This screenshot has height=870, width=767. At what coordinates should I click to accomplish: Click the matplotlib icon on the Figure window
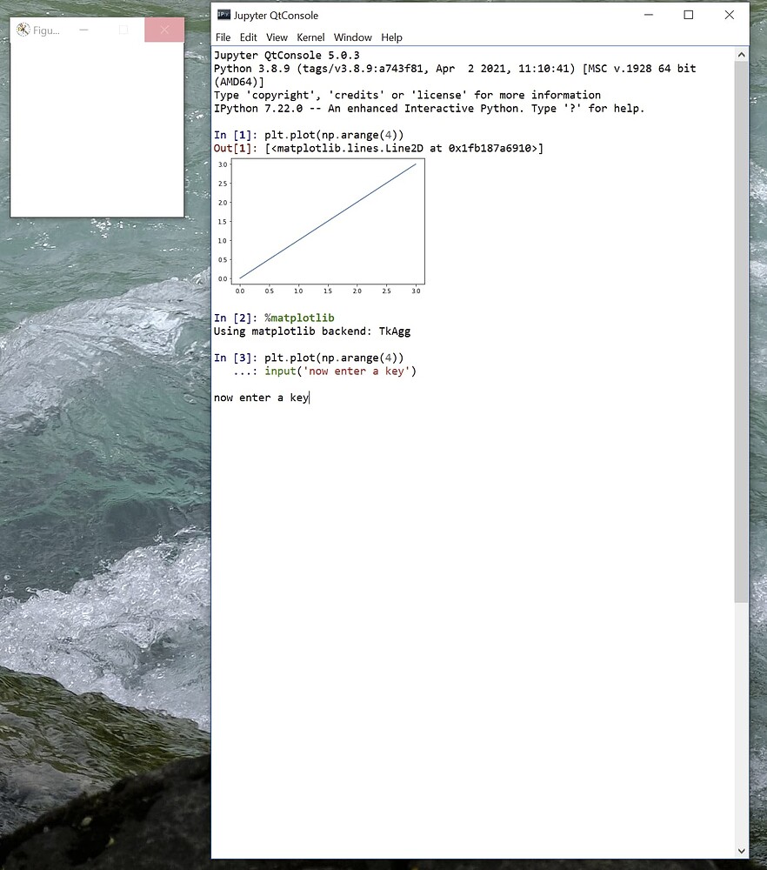pos(23,30)
